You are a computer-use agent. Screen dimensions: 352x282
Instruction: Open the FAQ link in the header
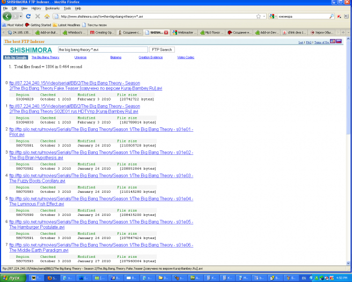(309, 42)
